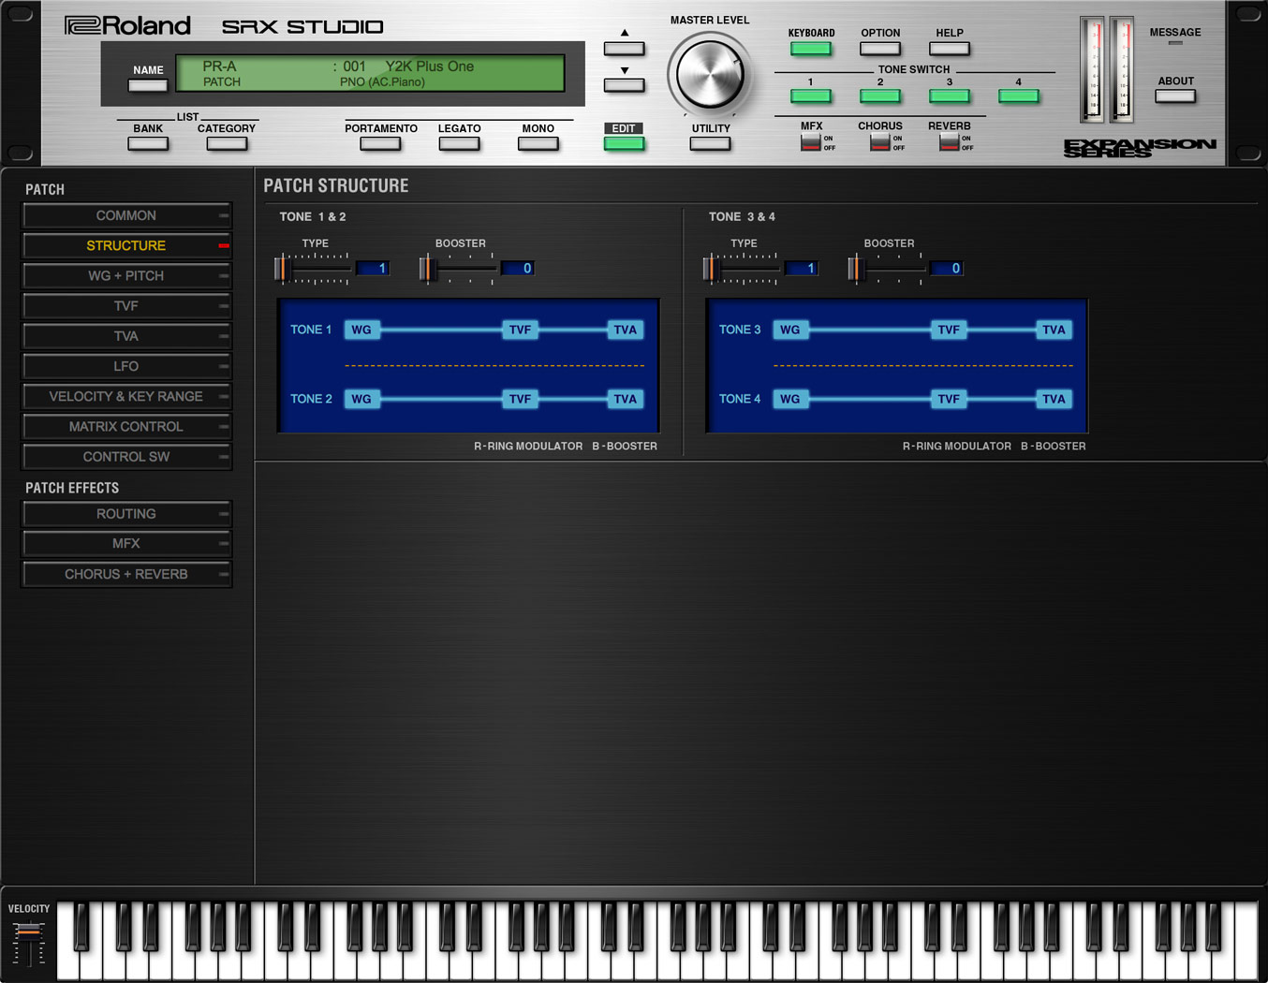
Task: Open the patch Category list
Action: tap(227, 144)
